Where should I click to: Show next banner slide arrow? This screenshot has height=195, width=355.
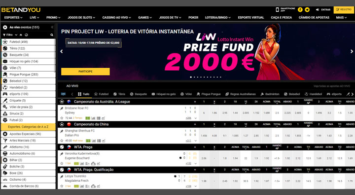tap(352, 52)
